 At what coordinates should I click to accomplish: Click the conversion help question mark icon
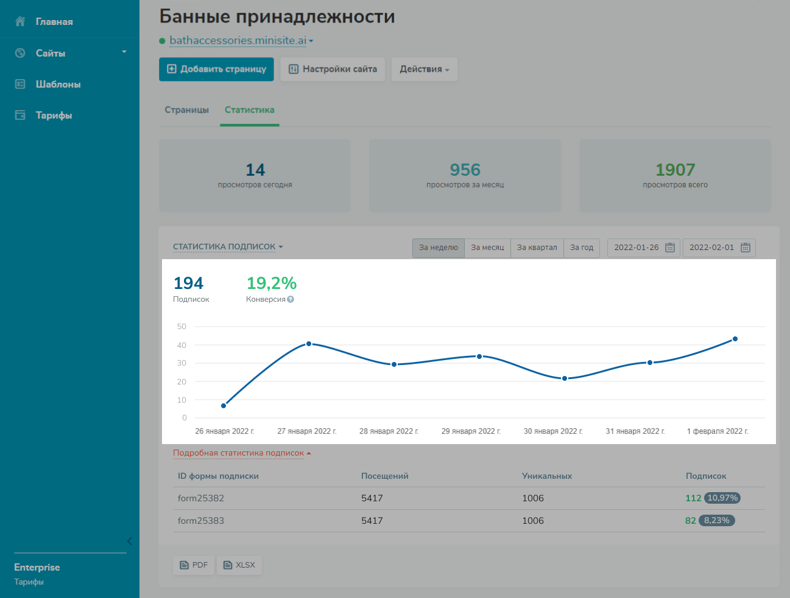tap(291, 299)
